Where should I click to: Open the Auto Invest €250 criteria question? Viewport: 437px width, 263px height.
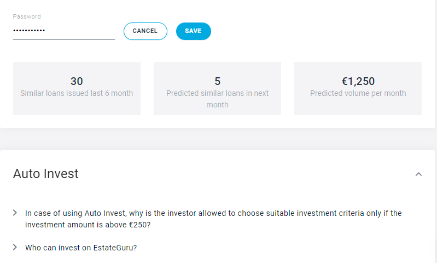point(213,213)
